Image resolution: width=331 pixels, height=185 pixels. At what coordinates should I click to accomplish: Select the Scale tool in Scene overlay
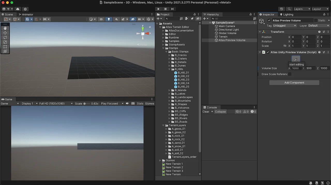tap(5, 42)
